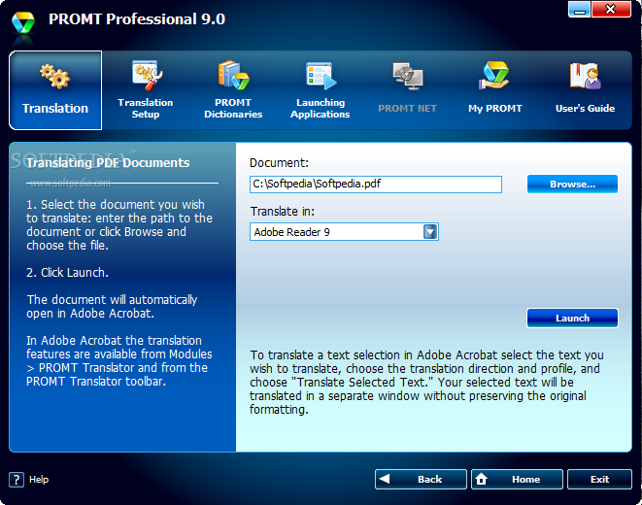Click the 'Document:' label

(280, 163)
